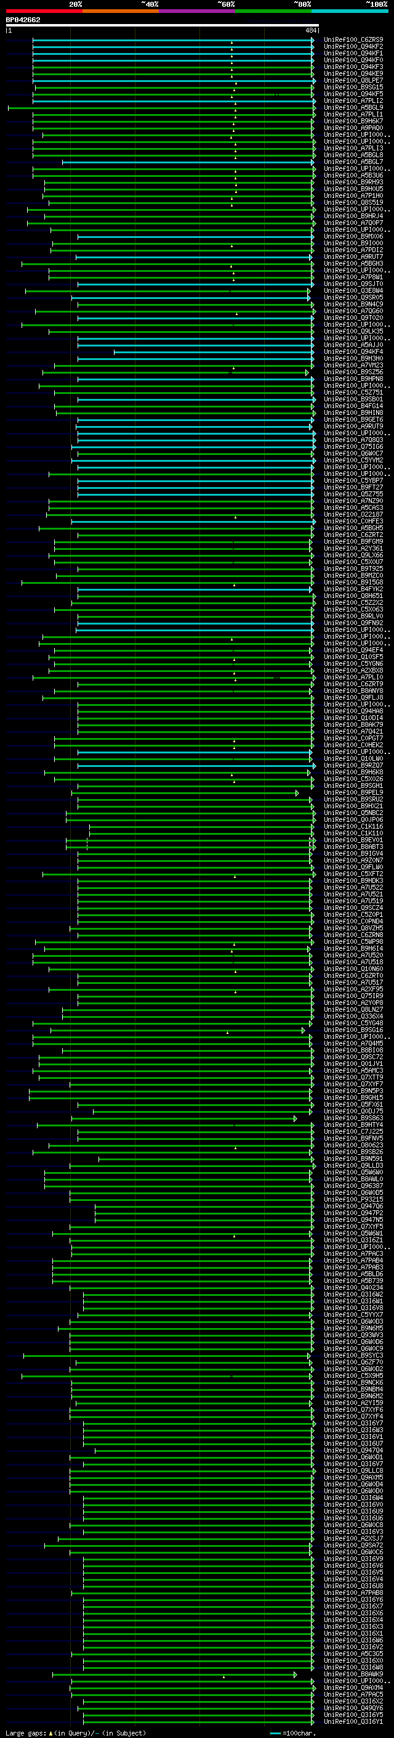Select hit label UniRef100_C0PGT7
Image resolution: width=394 pixels, height=1738 pixels.
click(x=353, y=738)
